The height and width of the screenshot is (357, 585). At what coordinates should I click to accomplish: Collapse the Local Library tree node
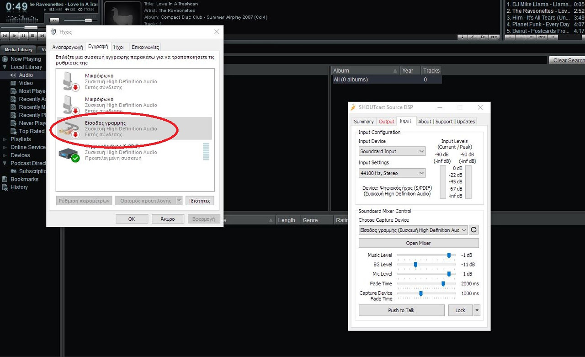coord(5,67)
